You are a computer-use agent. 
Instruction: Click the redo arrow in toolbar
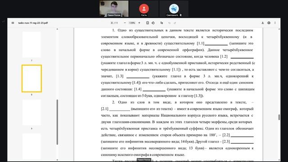pyautogui.click(x=175, y=23)
